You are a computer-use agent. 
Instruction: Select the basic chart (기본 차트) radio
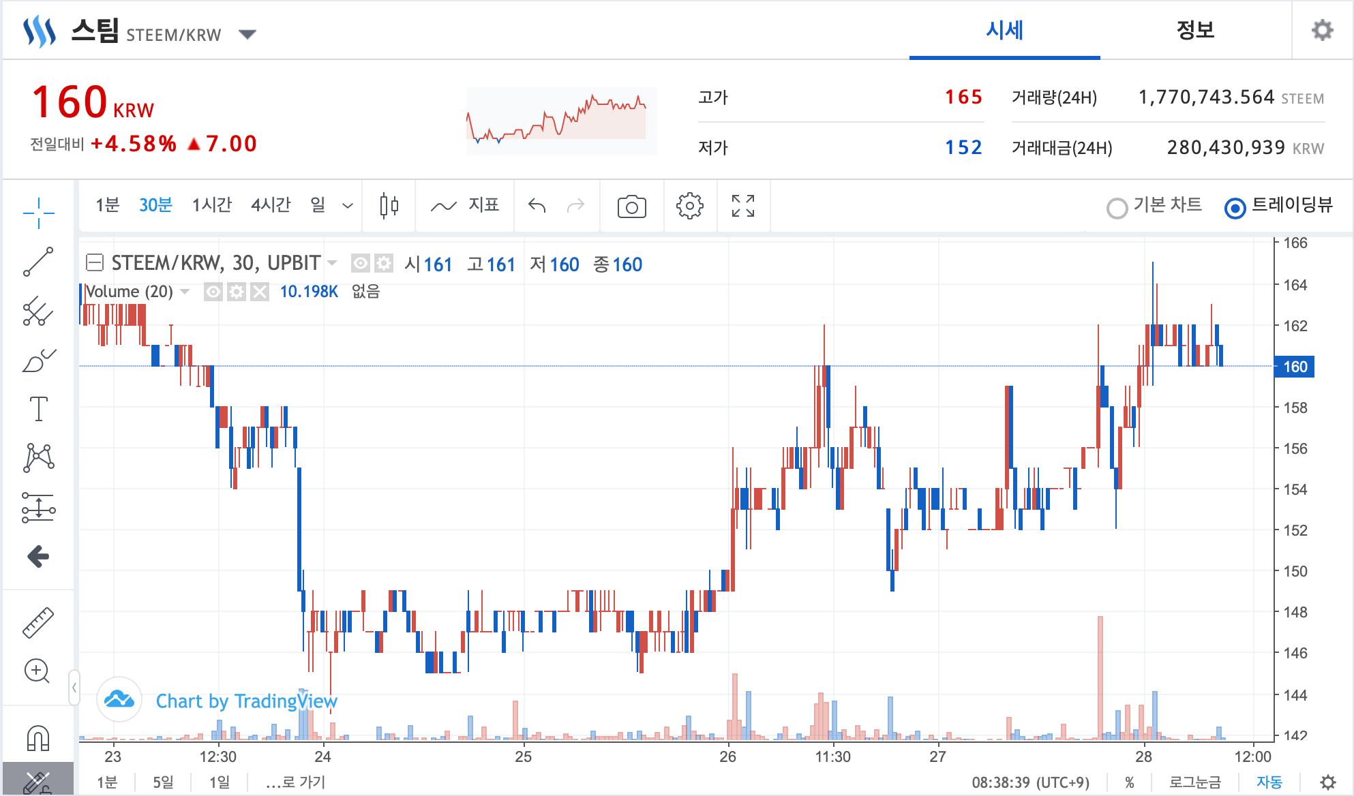point(1117,208)
